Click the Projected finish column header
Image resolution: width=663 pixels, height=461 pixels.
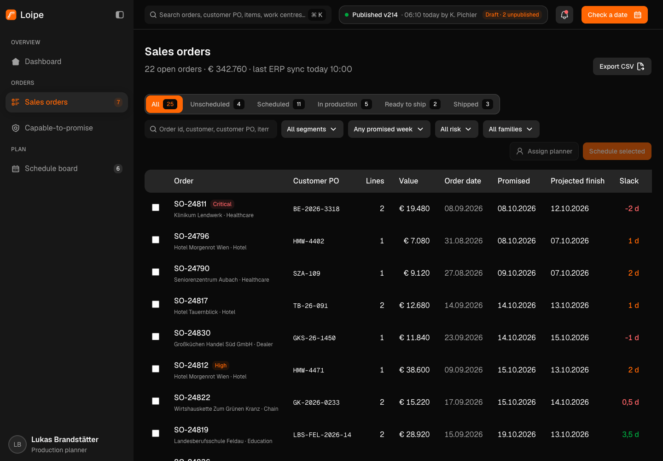click(577, 181)
